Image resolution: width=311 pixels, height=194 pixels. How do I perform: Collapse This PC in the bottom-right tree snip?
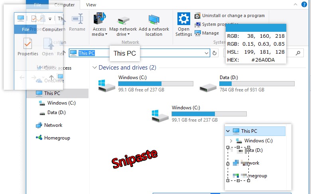[228, 131]
